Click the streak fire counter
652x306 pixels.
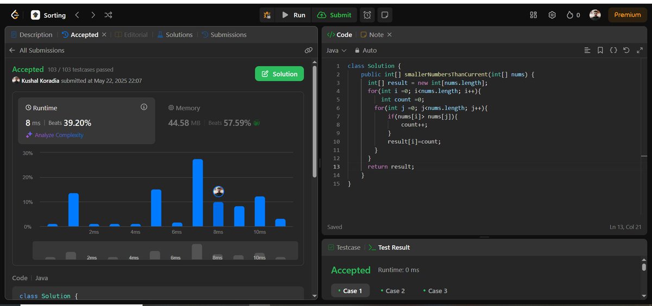click(573, 15)
